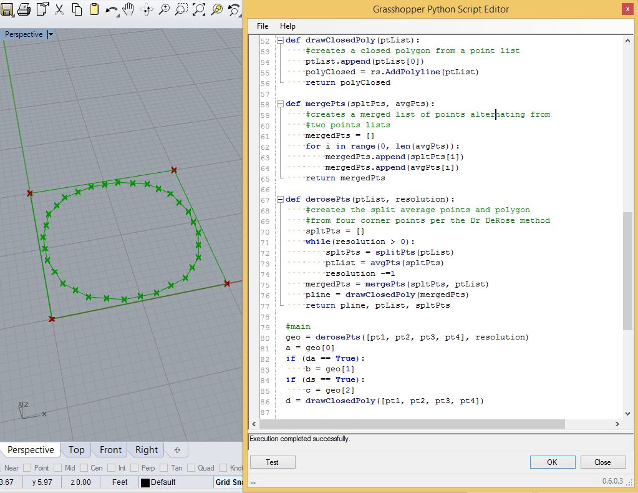Click the Undo arrow icon
This screenshot has width=638, height=493.
click(x=112, y=10)
